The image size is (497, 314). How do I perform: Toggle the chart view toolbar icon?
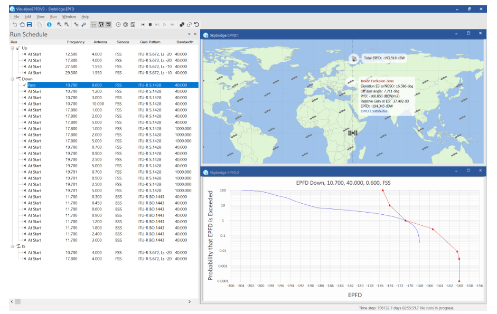coord(108,24)
